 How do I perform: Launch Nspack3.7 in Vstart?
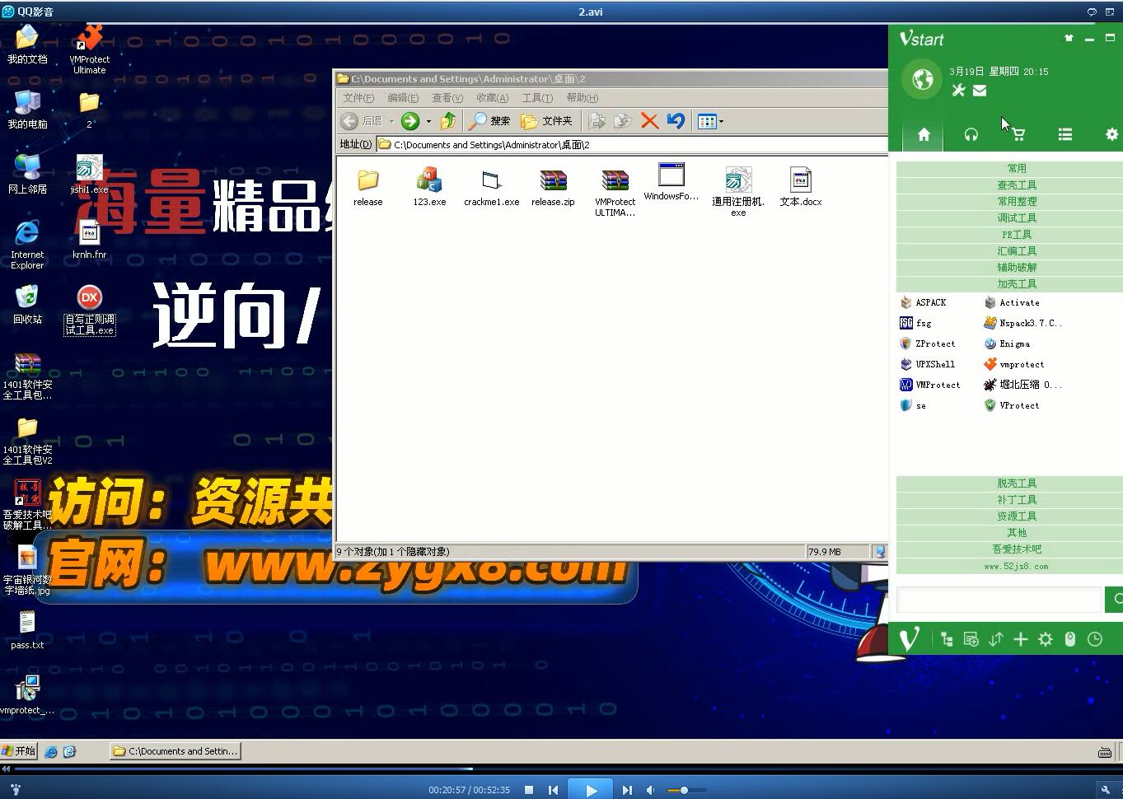point(1022,323)
